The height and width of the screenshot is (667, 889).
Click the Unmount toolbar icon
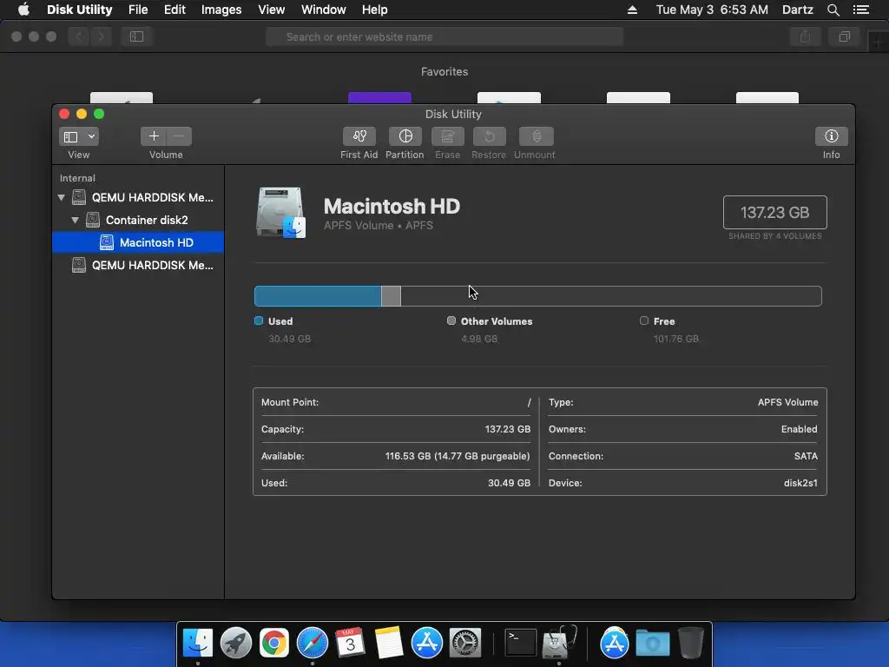[536, 136]
